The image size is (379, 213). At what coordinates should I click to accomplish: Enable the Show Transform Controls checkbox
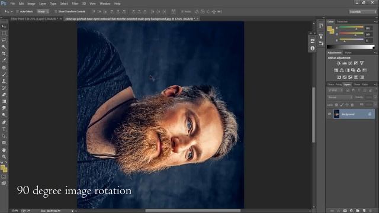click(56, 12)
